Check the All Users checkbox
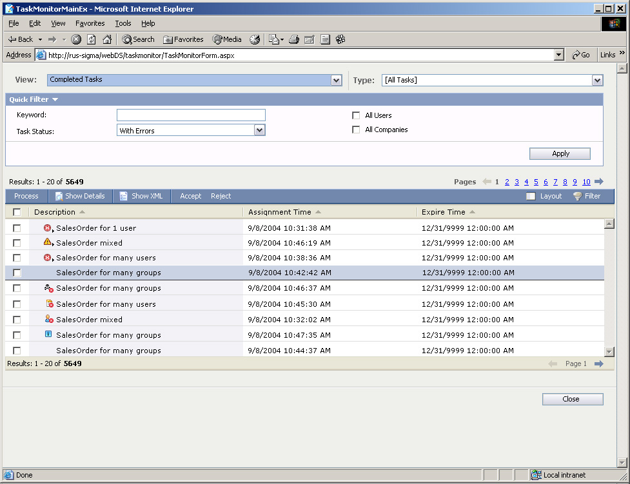The image size is (630, 484). click(356, 115)
